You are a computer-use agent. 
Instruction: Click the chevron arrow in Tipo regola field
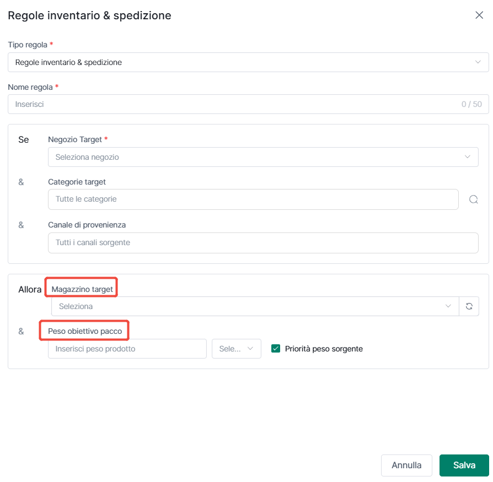pos(478,62)
